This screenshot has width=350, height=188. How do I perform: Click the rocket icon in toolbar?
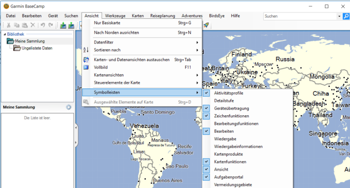[206, 25]
